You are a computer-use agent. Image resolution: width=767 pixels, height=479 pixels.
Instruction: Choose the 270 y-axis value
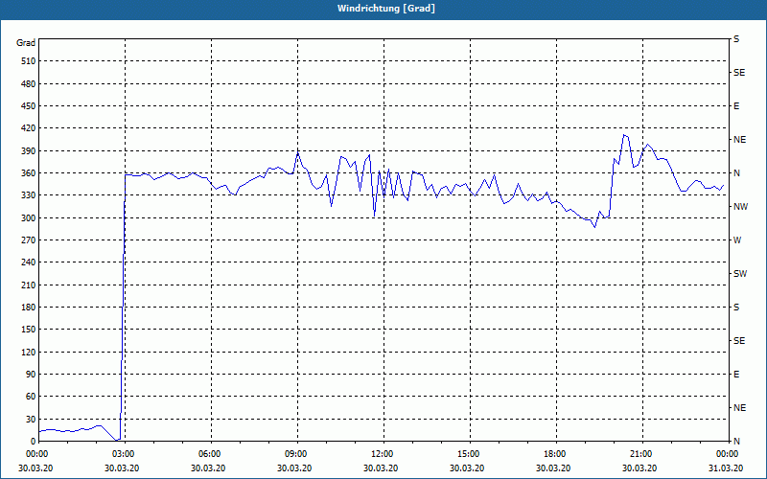pyautogui.click(x=28, y=240)
